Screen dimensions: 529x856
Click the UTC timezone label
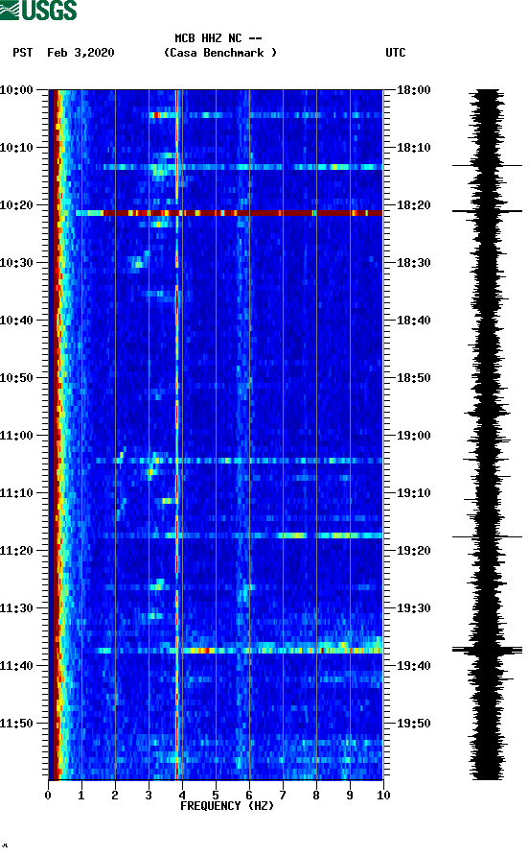click(x=396, y=53)
